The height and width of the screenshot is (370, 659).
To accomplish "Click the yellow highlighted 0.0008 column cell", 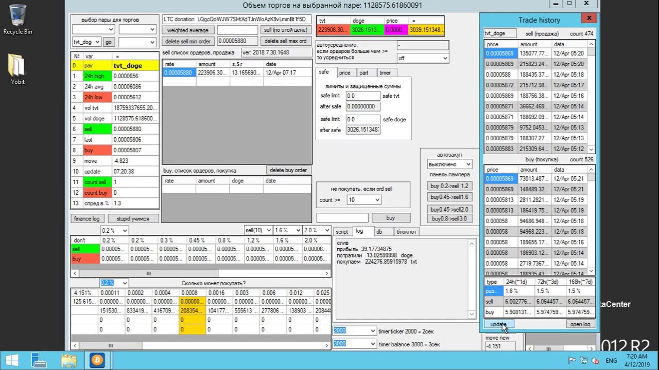I will click(x=192, y=302).
